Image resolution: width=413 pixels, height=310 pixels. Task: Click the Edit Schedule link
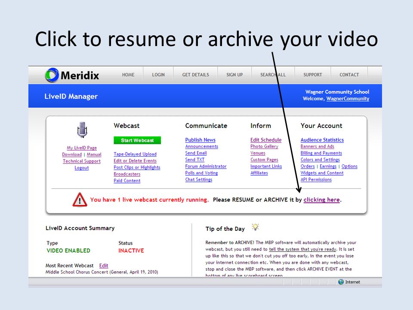[266, 139]
